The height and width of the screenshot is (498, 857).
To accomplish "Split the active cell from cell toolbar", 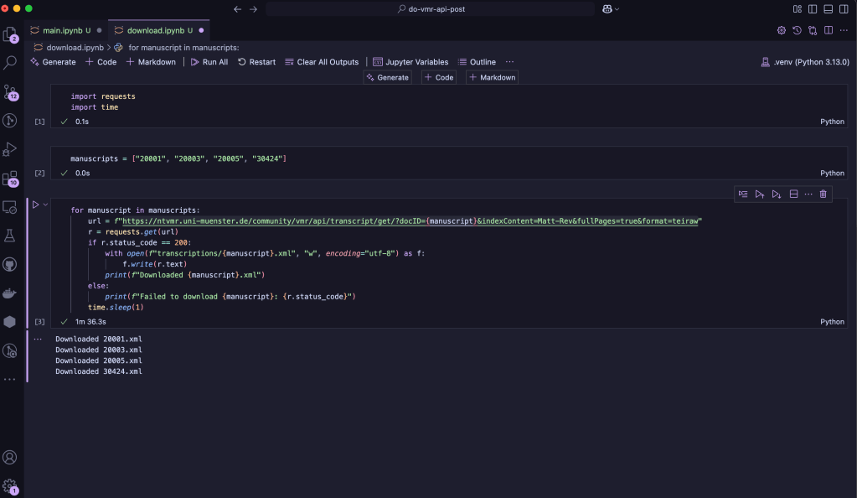I will (x=793, y=194).
